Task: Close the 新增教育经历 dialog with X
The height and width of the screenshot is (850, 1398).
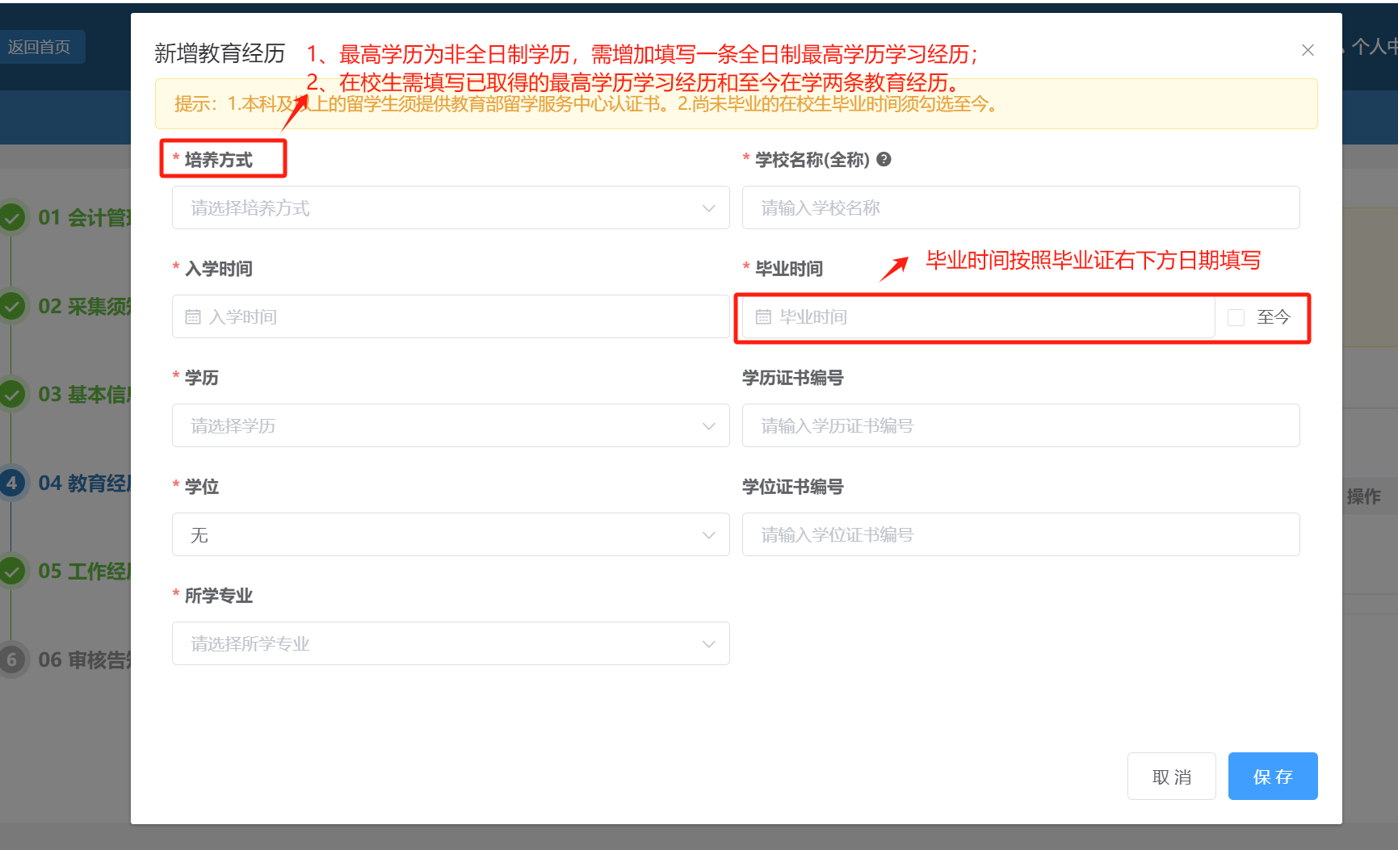Action: click(1308, 50)
